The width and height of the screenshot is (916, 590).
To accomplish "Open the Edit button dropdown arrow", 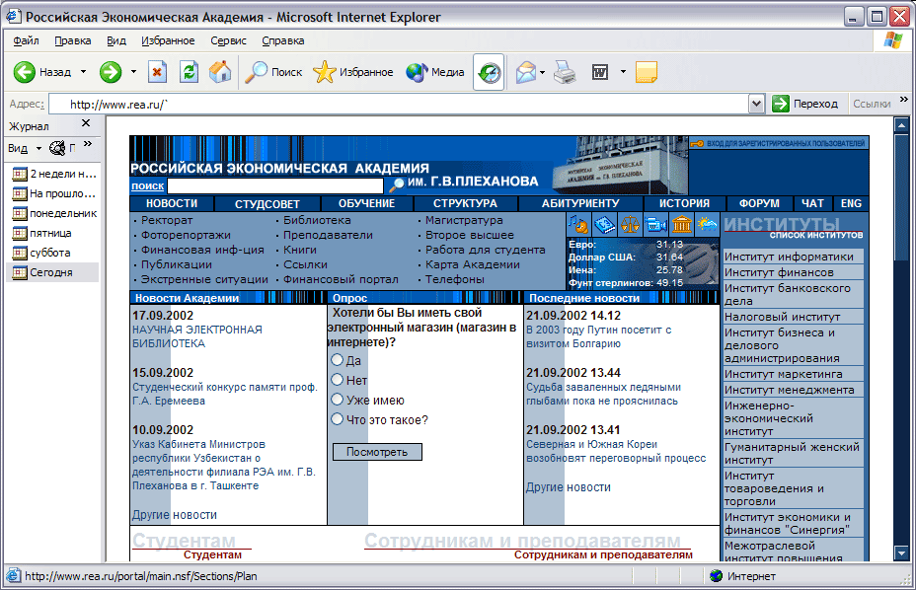I will (623, 72).
